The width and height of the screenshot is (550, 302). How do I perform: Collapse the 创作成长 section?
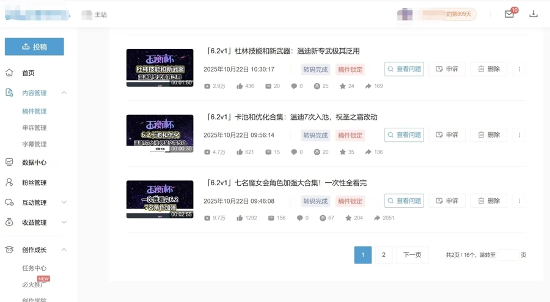coord(64,250)
